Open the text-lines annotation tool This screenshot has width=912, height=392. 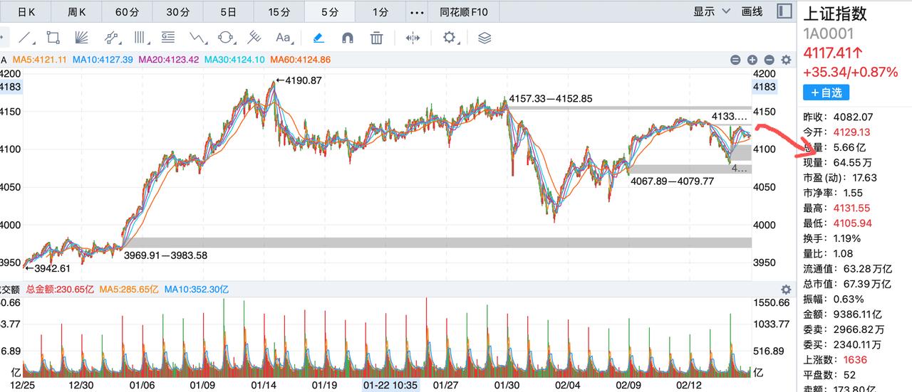(x=168, y=37)
